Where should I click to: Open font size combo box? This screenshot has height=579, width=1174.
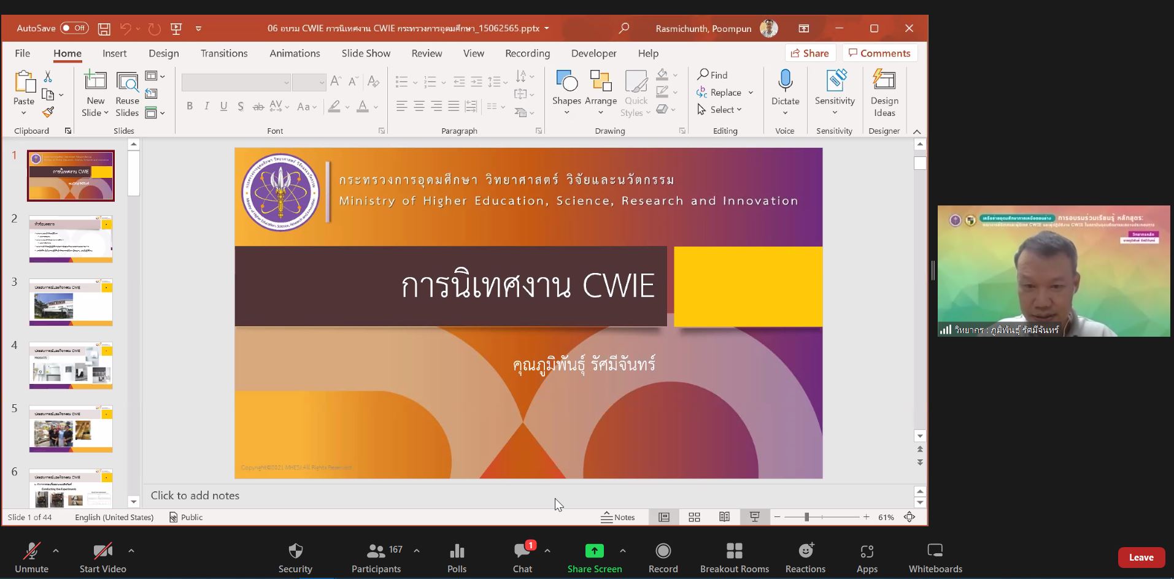tap(309, 82)
